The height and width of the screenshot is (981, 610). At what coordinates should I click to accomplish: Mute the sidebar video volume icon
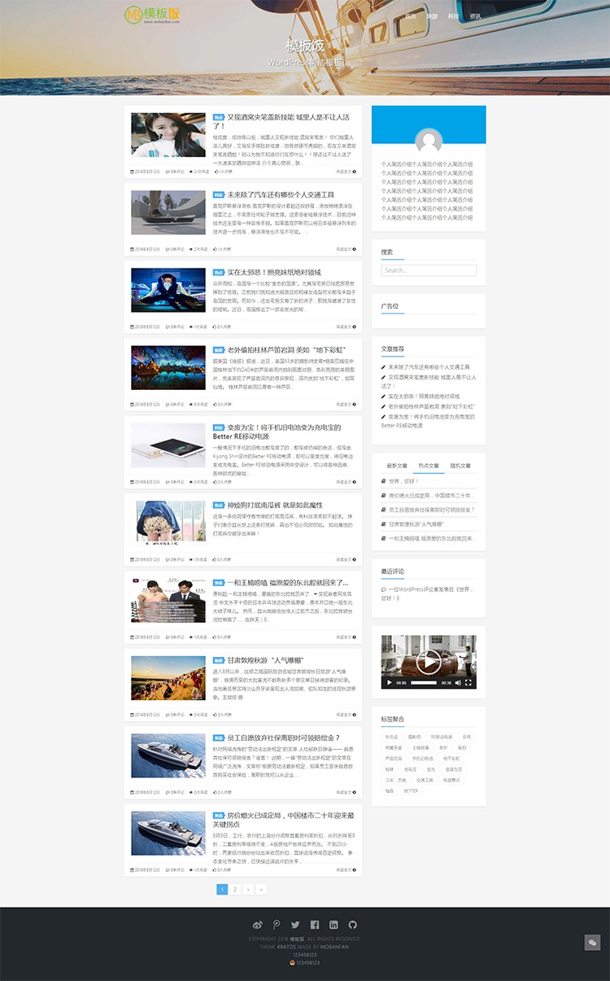pyautogui.click(x=457, y=683)
